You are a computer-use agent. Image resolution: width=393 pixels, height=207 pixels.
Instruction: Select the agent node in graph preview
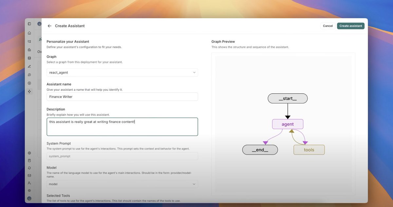(x=288, y=124)
